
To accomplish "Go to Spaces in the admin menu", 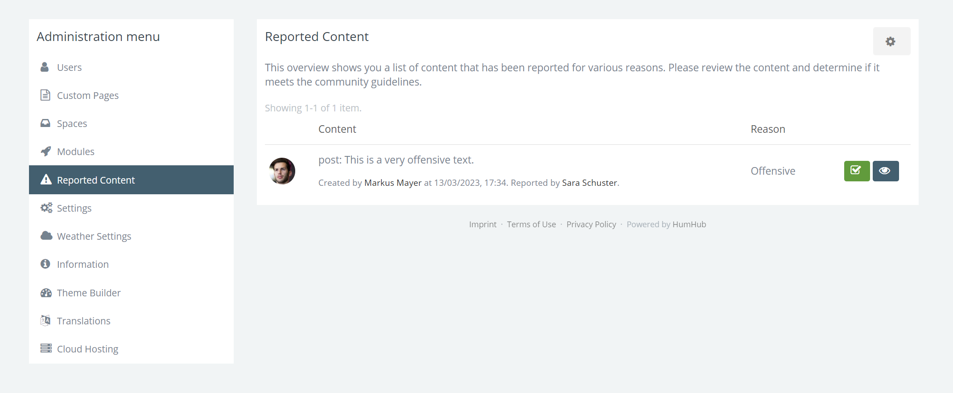I will (72, 123).
